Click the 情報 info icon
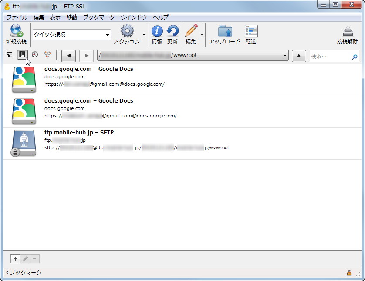The image size is (365, 281). coord(157,31)
